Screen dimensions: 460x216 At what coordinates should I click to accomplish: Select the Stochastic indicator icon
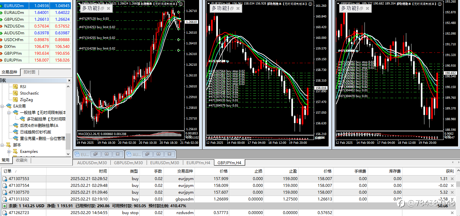15,93
